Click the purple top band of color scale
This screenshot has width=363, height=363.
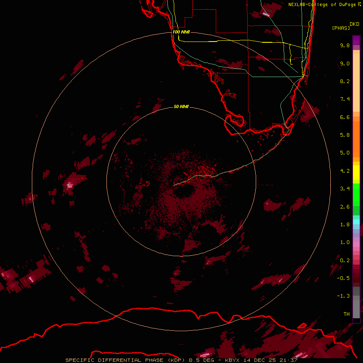coord(356,40)
